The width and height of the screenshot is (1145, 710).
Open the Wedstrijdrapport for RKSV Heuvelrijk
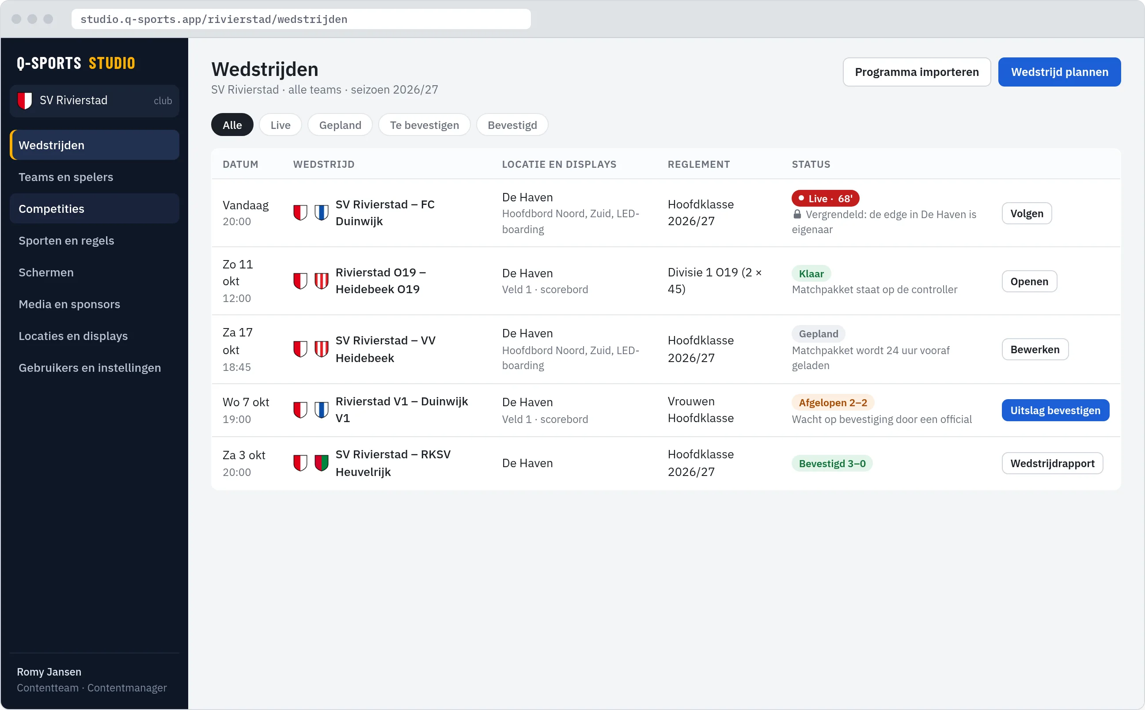1052,464
